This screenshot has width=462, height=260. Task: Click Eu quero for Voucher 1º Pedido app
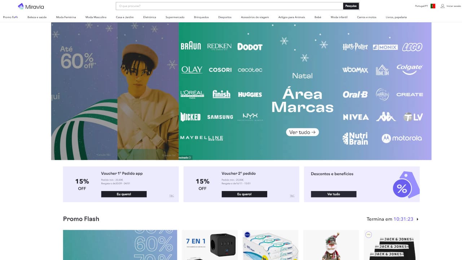[x=124, y=194]
